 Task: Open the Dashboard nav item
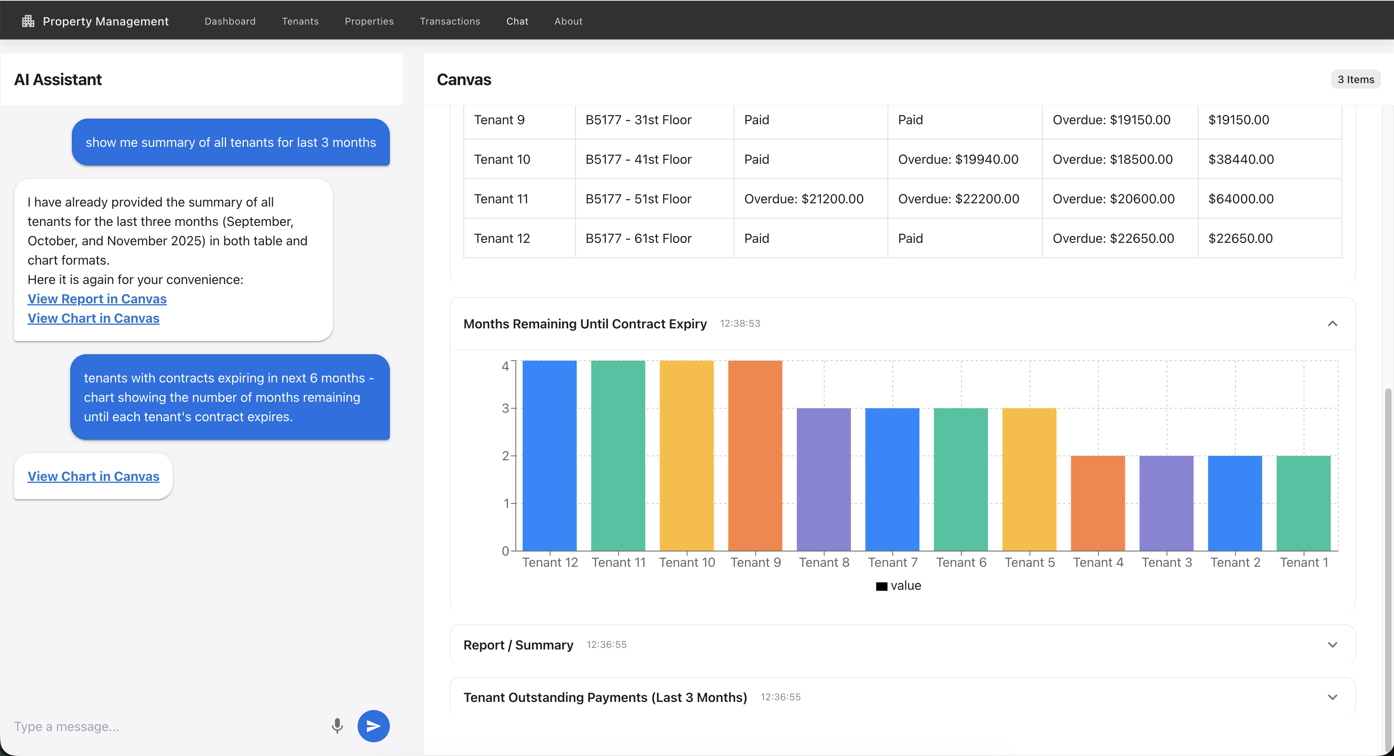click(x=230, y=21)
